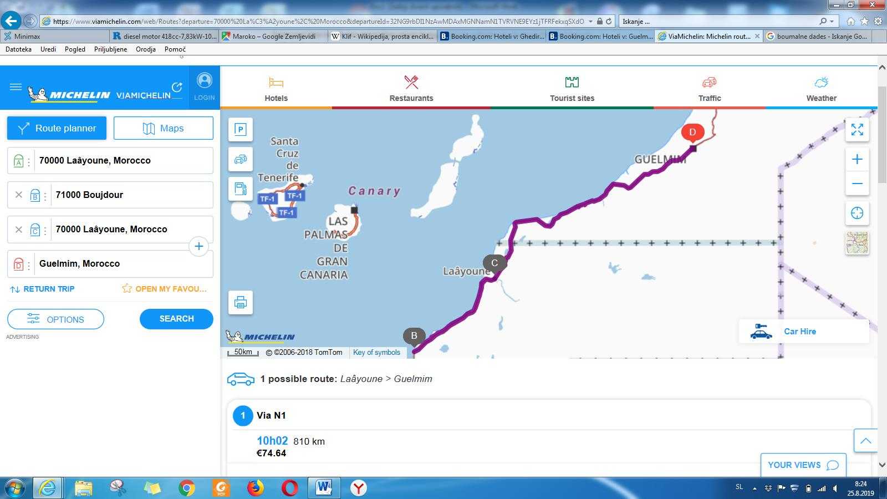Open Opera from taskbar
887x499 pixels.
pos(289,488)
